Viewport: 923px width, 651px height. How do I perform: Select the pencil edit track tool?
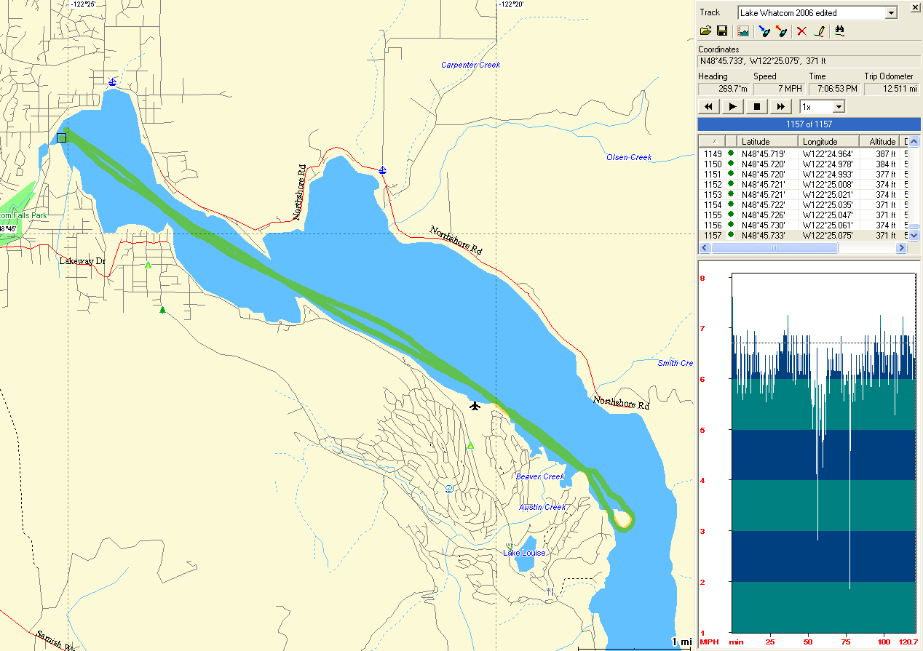coord(819,31)
